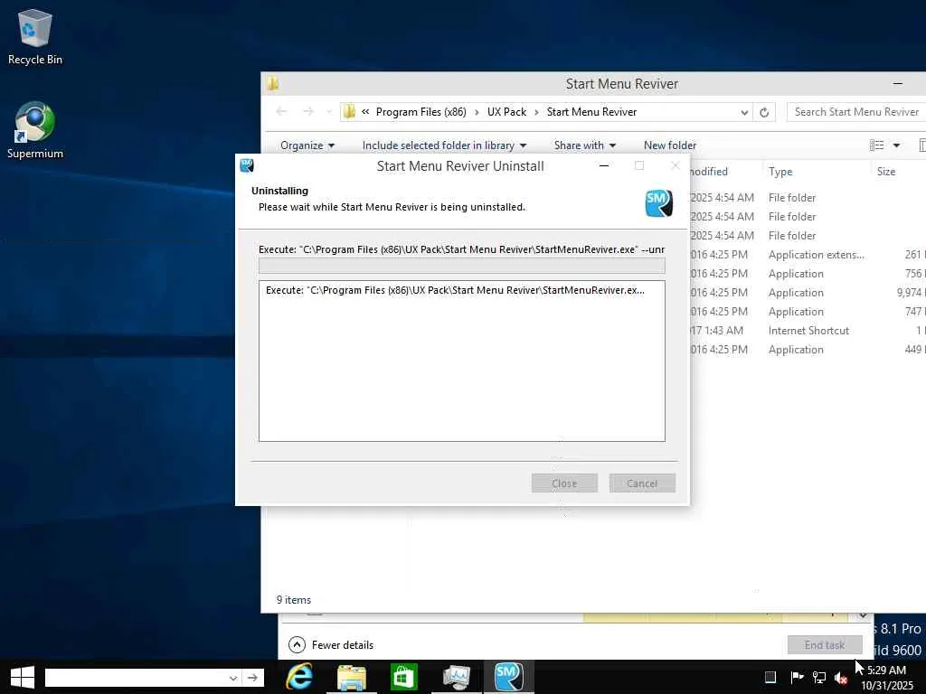Click New folder in Explorer toolbar

(670, 145)
